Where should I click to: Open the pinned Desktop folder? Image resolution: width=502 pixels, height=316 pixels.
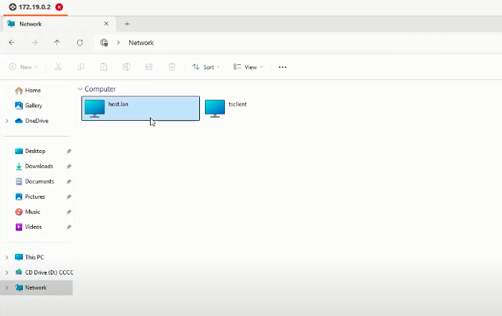click(31, 151)
